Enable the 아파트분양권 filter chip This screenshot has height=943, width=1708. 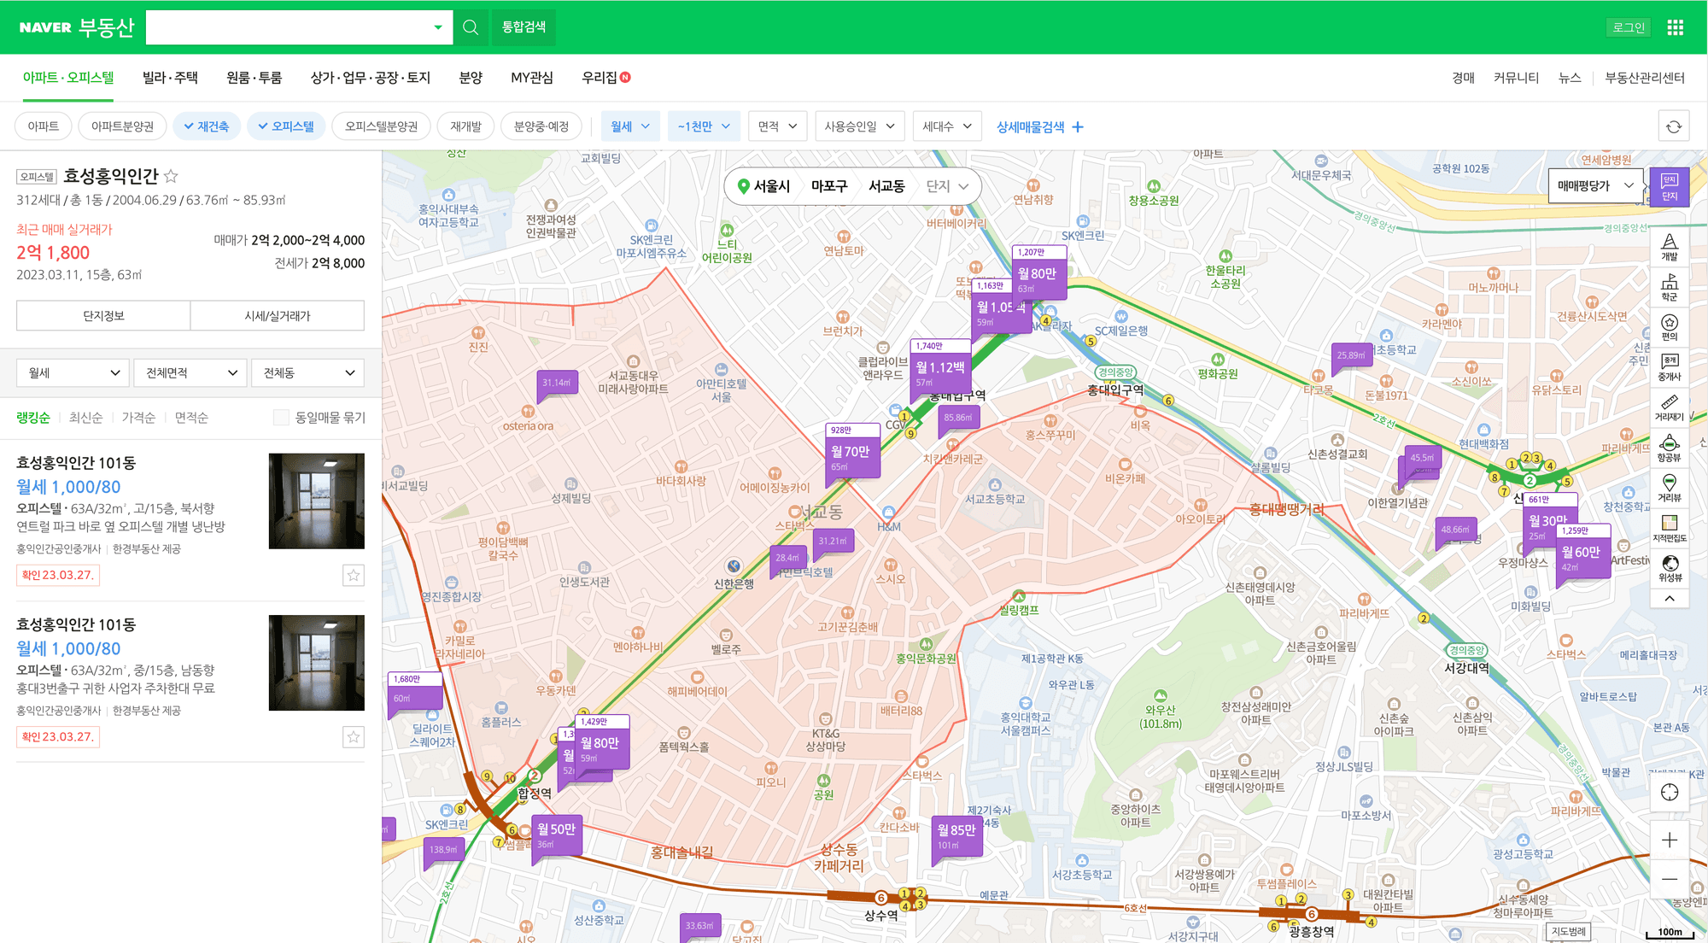click(x=122, y=126)
